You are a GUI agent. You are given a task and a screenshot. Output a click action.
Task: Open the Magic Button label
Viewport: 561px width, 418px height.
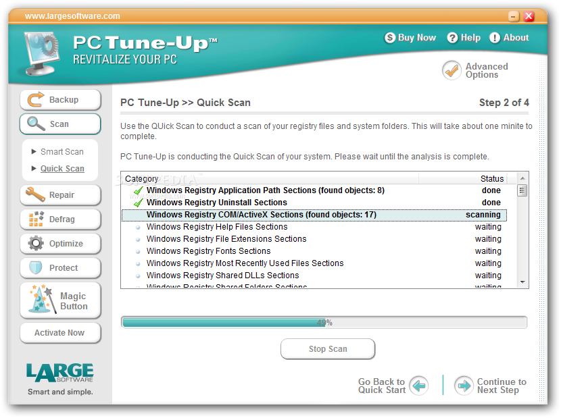(x=74, y=301)
